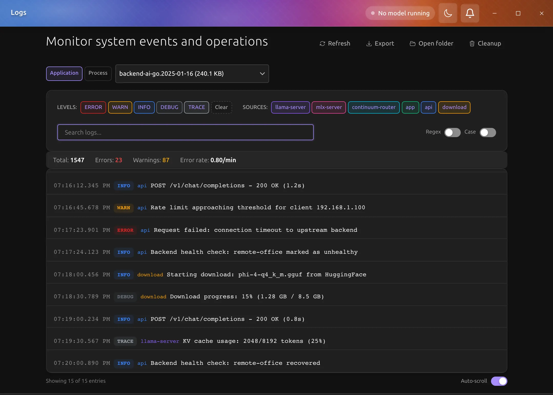The height and width of the screenshot is (395, 553).
Task: Switch to the Process tab
Action: click(x=98, y=73)
